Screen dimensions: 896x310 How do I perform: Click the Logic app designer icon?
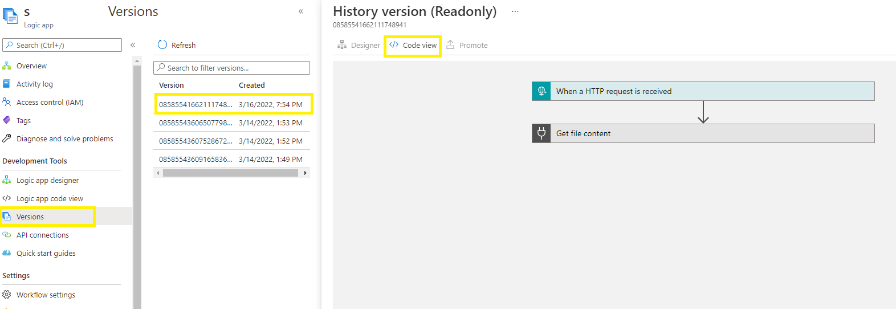7,180
